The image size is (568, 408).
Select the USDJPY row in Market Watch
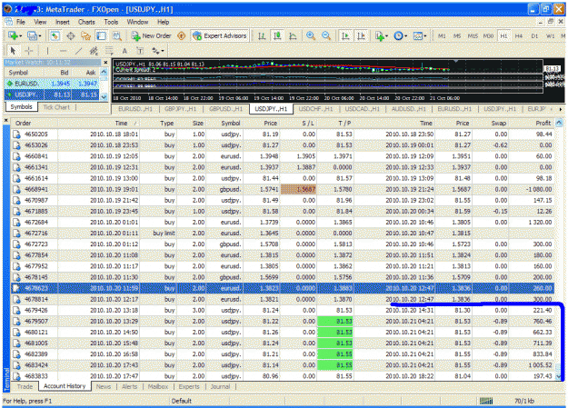[52, 95]
